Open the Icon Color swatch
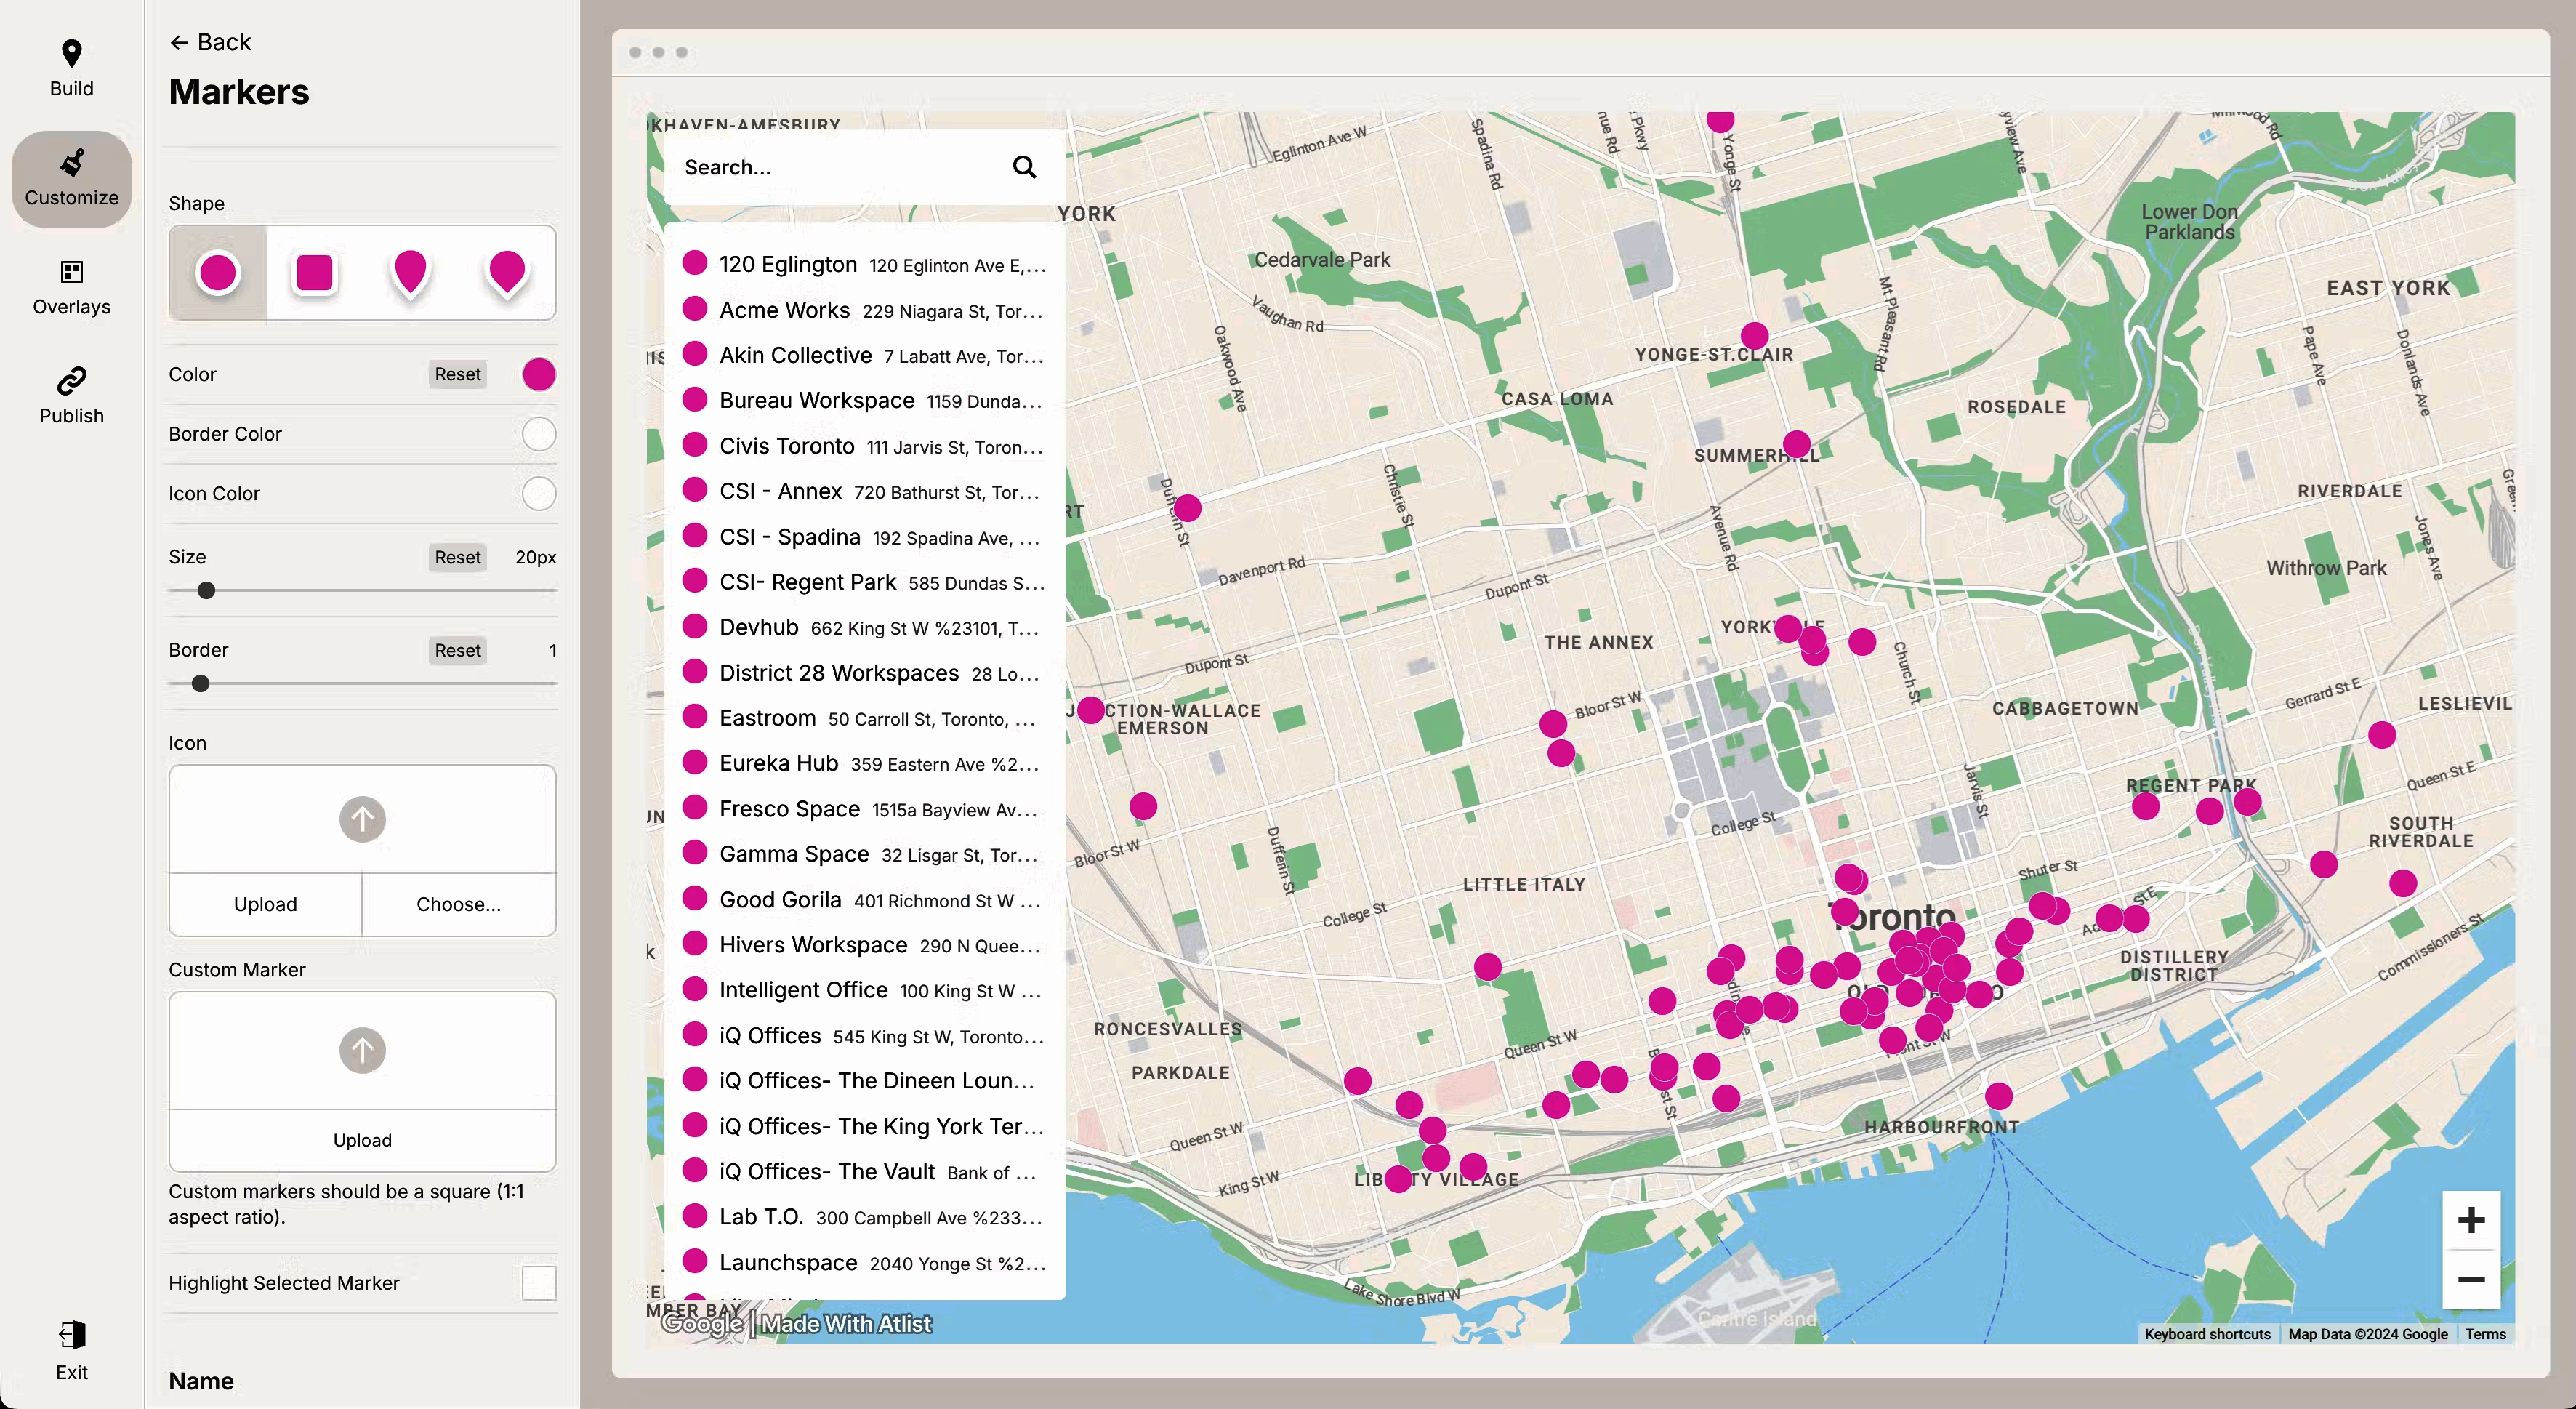This screenshot has height=1409, width=2576. coord(539,493)
